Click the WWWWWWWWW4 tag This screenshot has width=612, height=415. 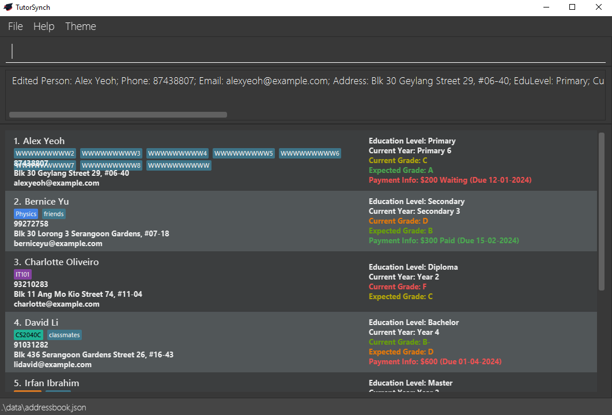tap(177, 153)
